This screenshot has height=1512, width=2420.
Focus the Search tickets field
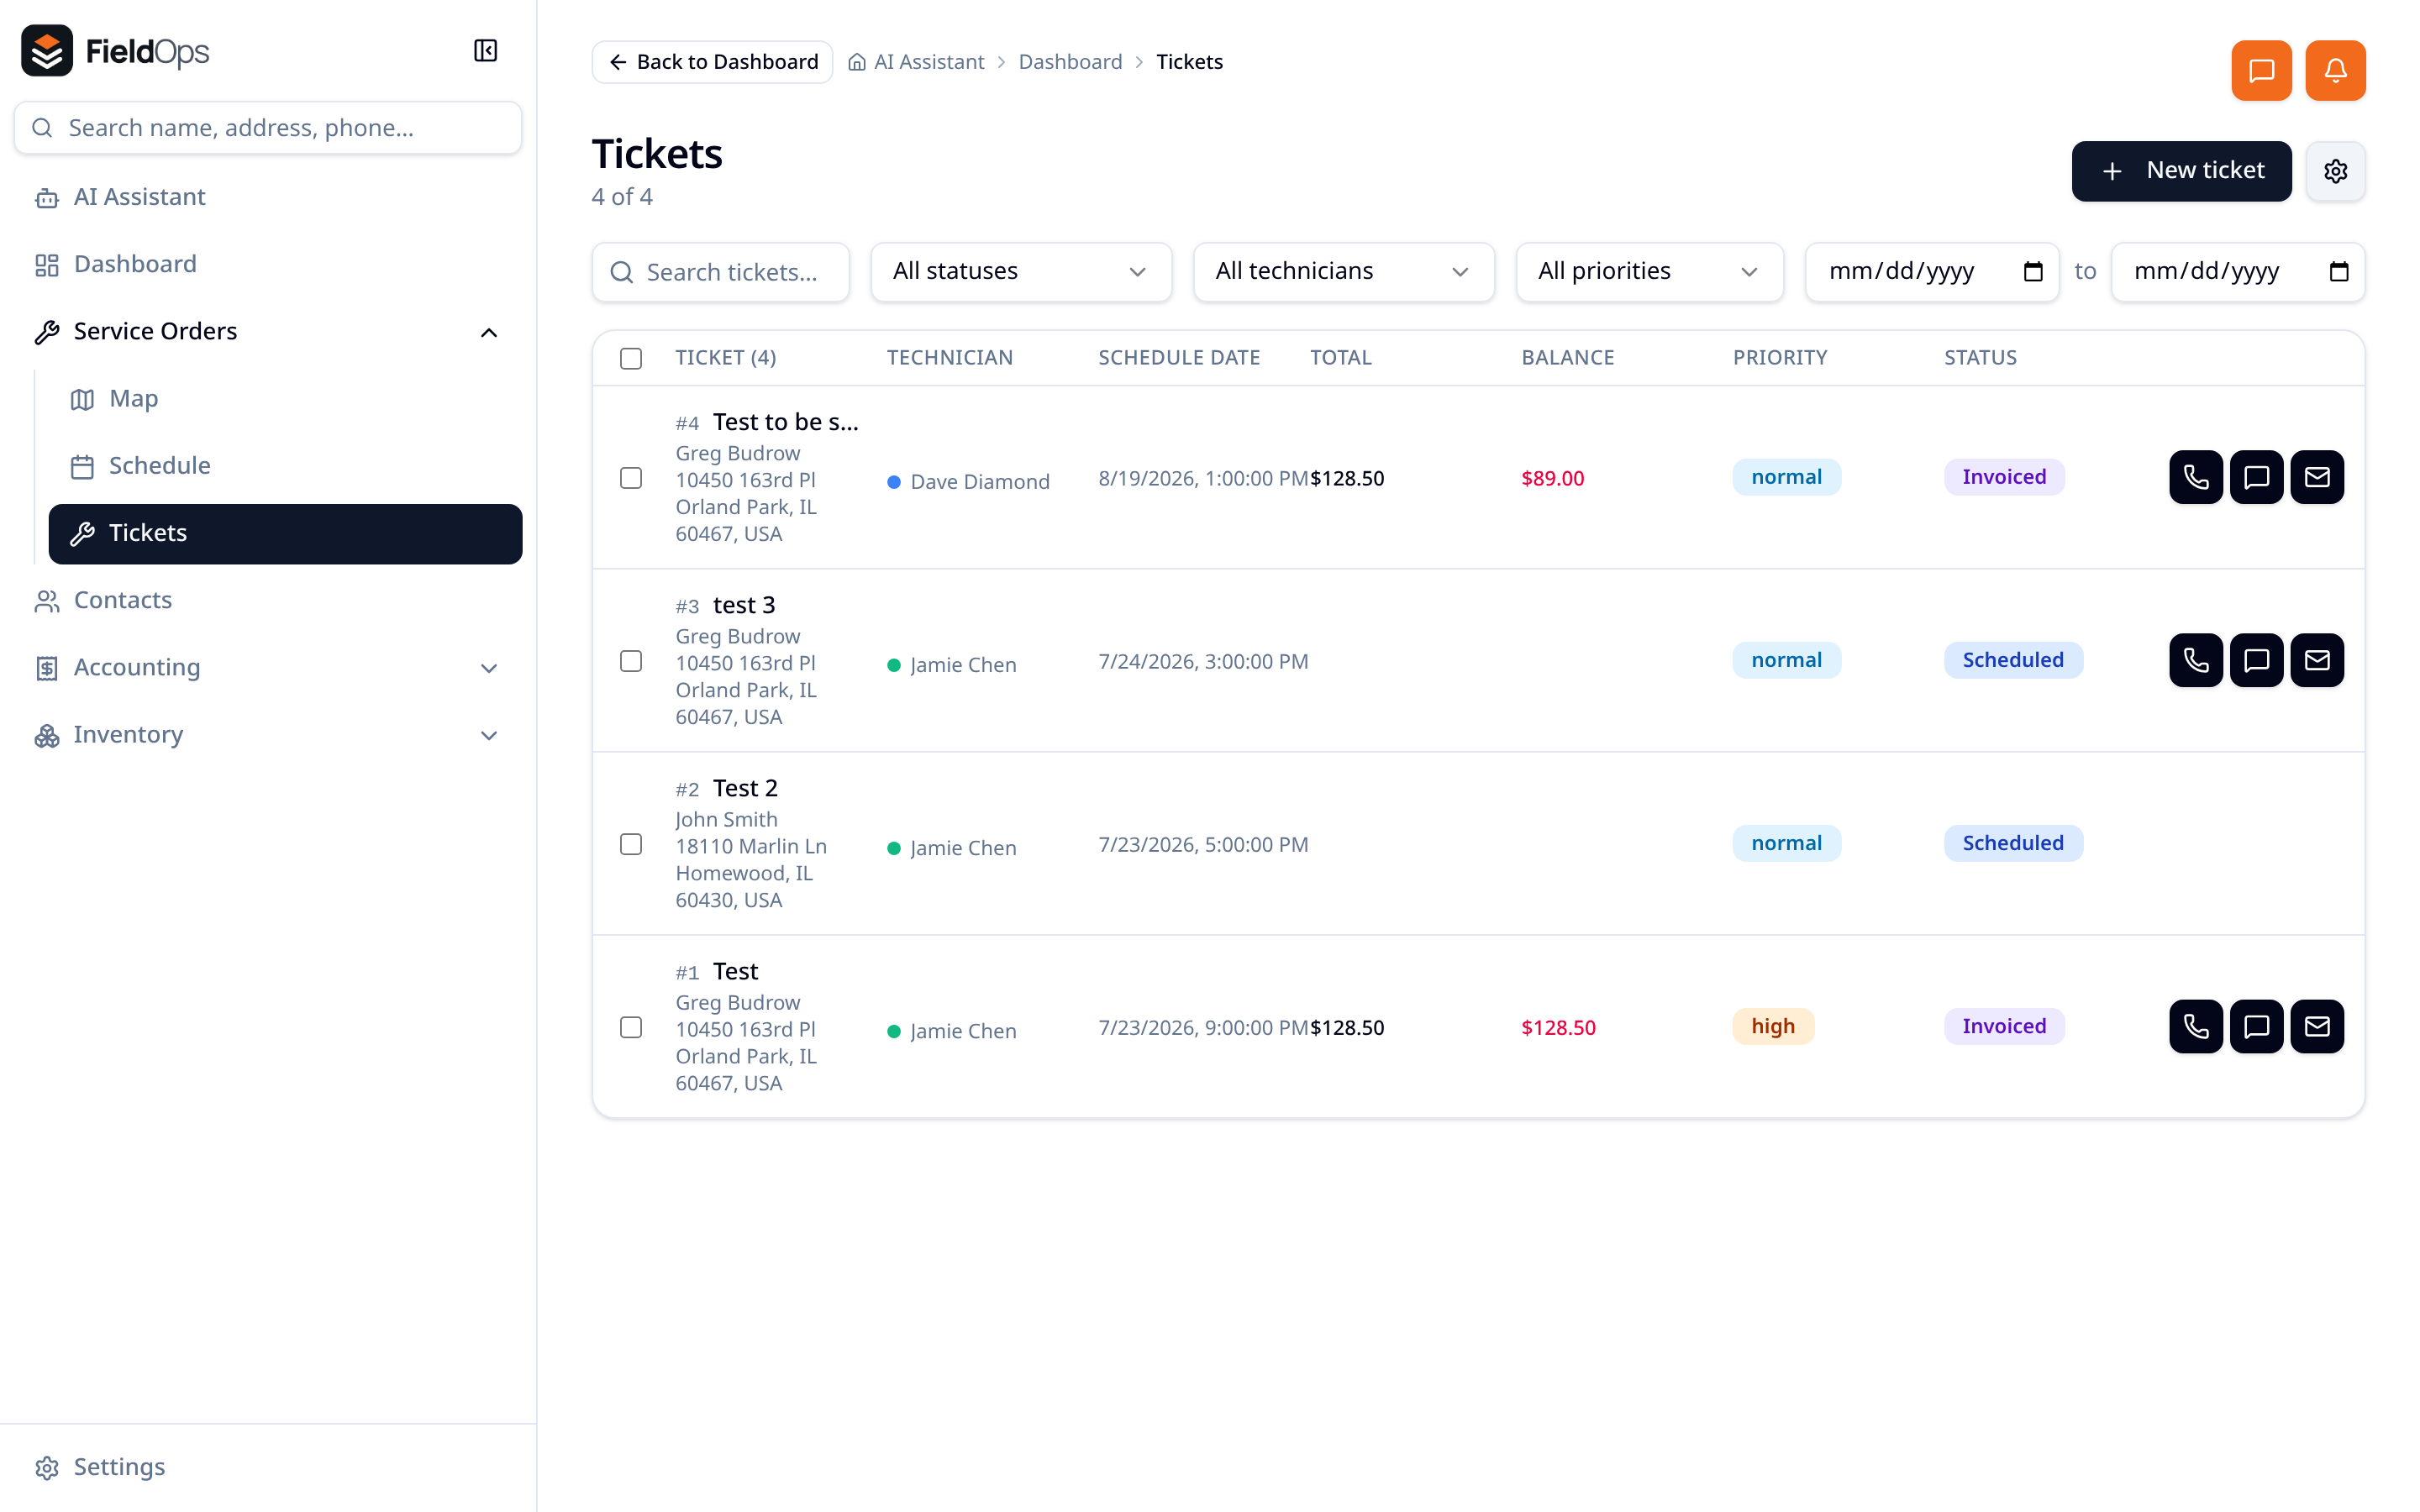pyautogui.click(x=720, y=272)
